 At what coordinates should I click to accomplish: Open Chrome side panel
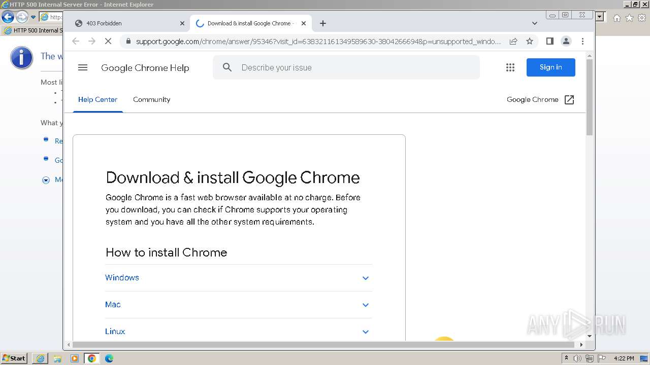point(550,41)
